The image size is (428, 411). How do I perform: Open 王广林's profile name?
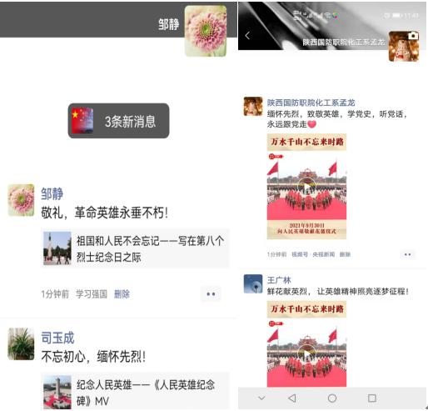[279, 280]
